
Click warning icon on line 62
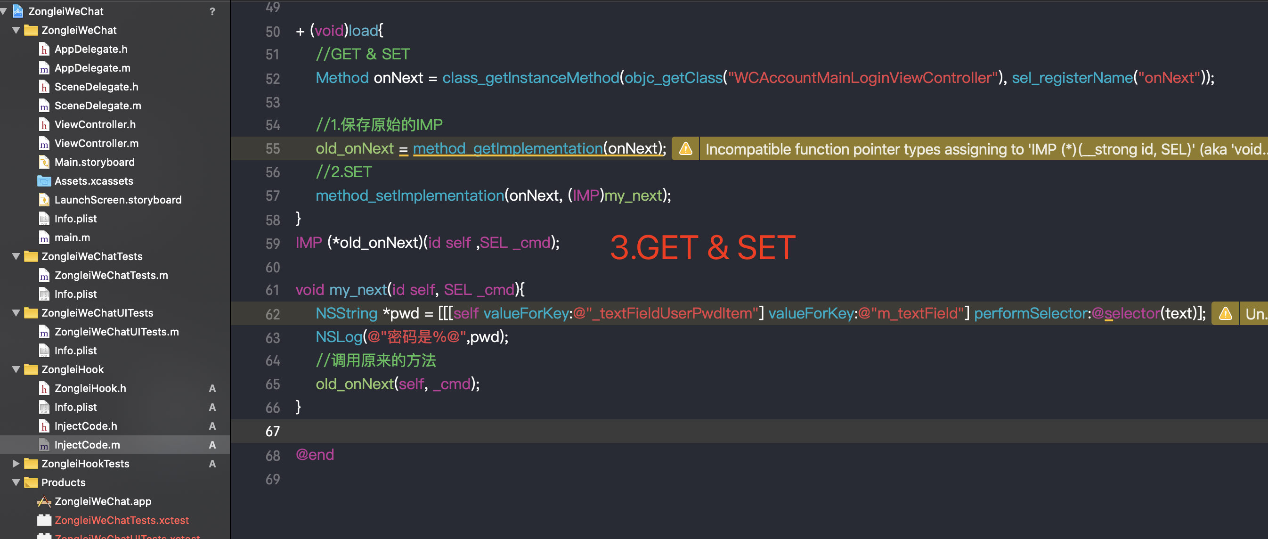pyautogui.click(x=1225, y=314)
